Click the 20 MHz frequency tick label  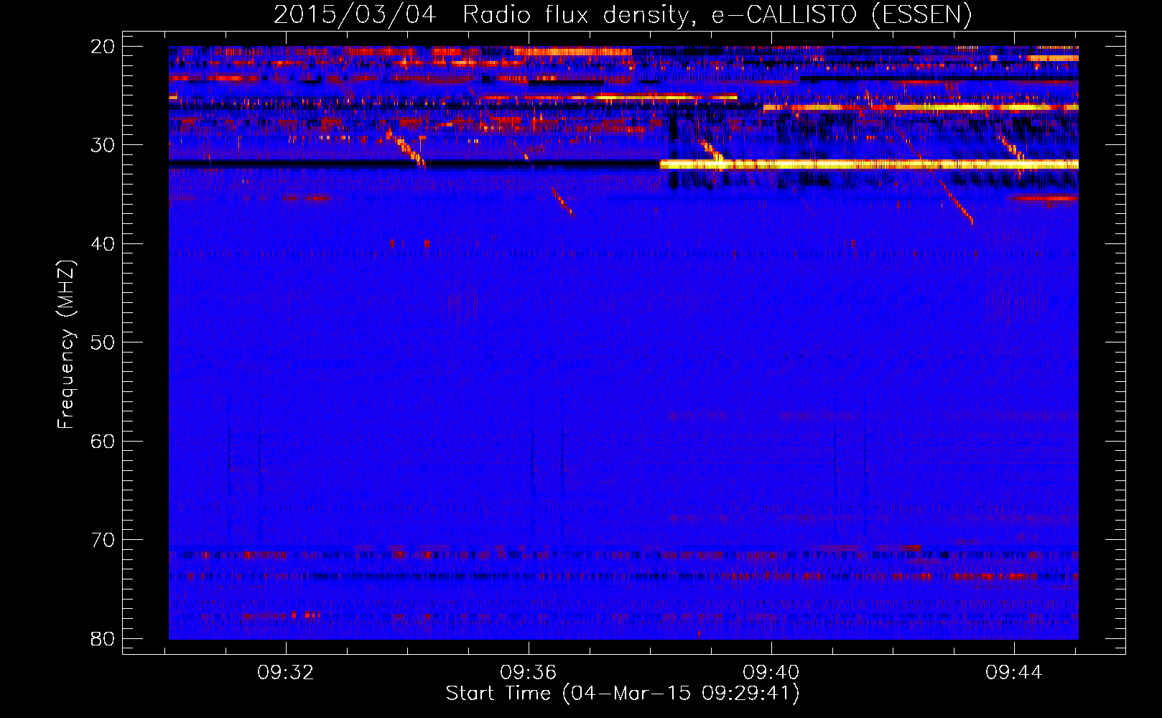pyautogui.click(x=103, y=47)
